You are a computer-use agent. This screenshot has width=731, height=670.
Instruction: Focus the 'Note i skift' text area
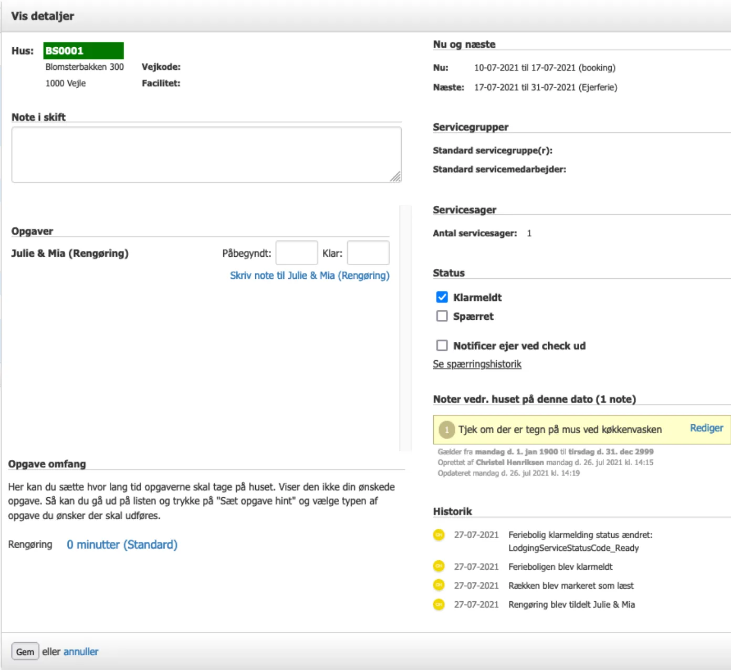click(x=206, y=154)
